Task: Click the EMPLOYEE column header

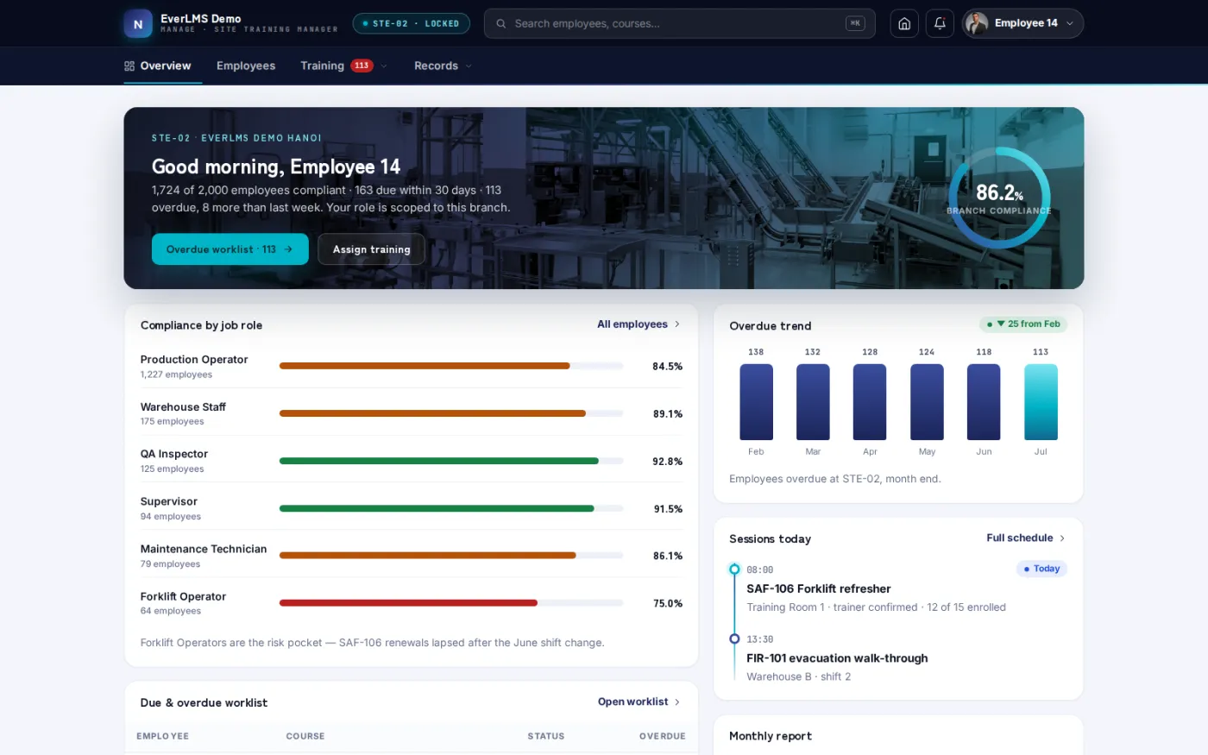Action: point(162,736)
